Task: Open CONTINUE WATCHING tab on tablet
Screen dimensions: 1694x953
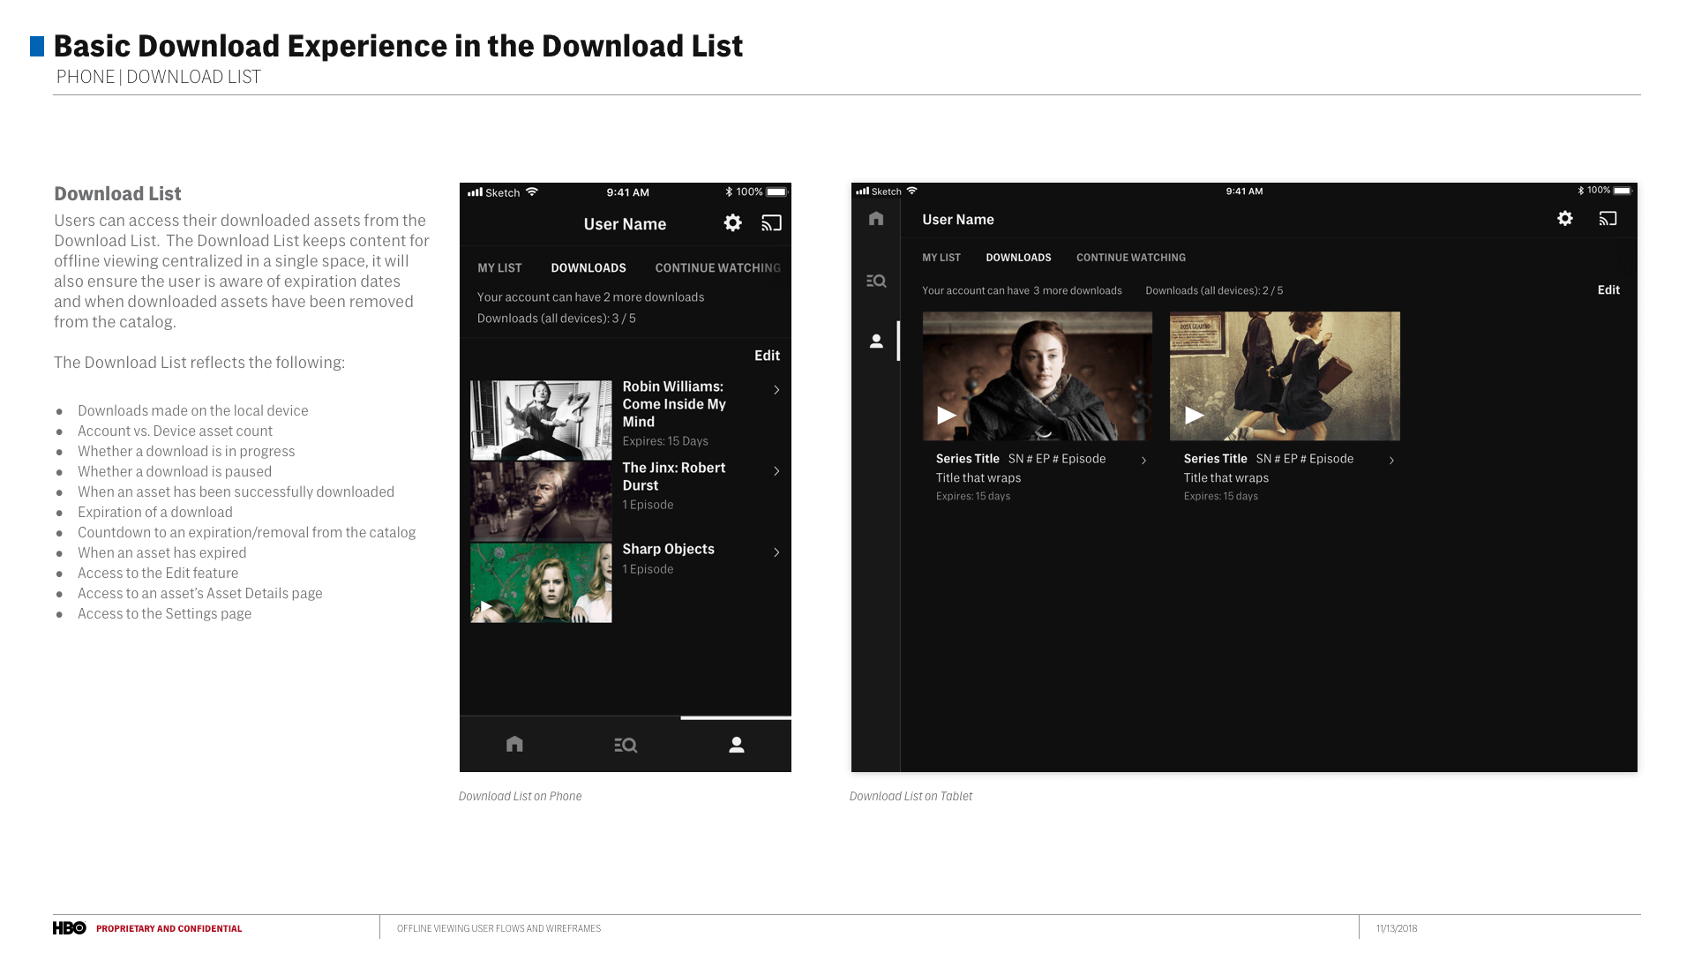Action: coord(1130,258)
